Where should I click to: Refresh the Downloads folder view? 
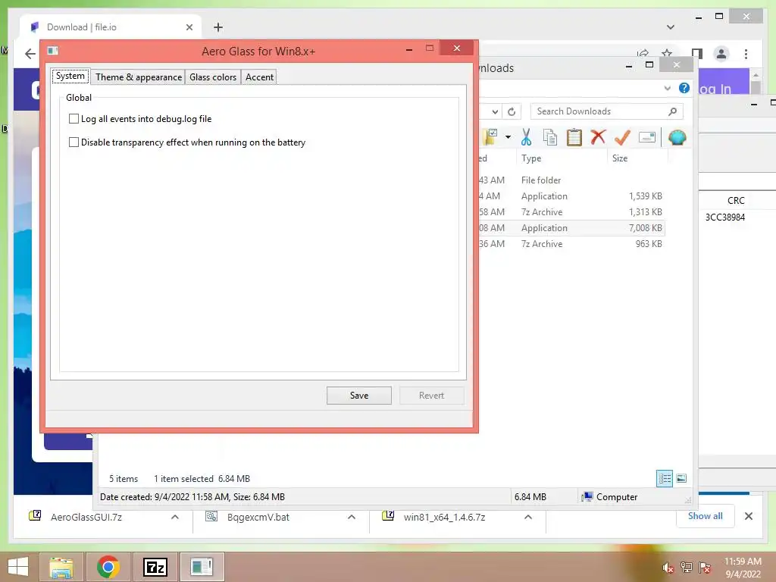[x=512, y=112]
